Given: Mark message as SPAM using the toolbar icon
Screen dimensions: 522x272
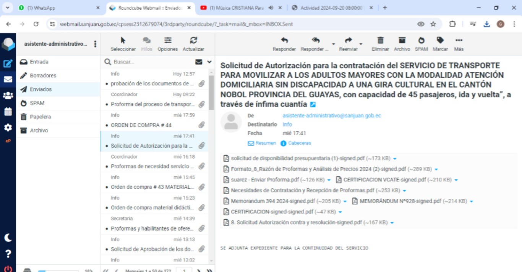Looking at the screenshot, I should 421,40.
